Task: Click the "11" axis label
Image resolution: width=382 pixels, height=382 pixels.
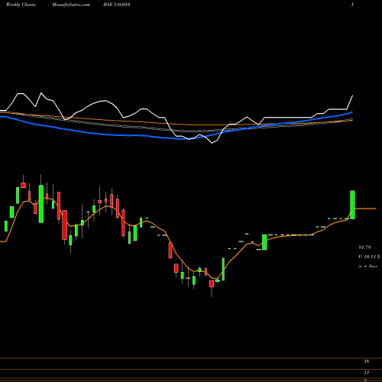Action: [x=367, y=373]
